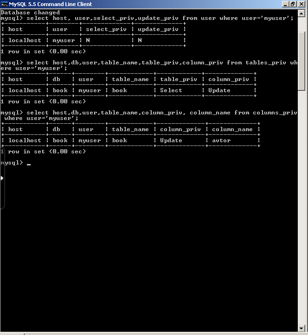This screenshot has width=308, height=335.
Task: Click 'localhost' in the columns_priv result row
Action: [x=25, y=140]
